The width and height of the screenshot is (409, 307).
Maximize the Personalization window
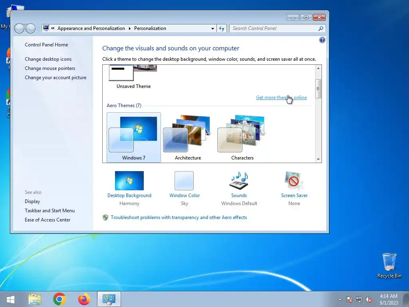point(306,18)
